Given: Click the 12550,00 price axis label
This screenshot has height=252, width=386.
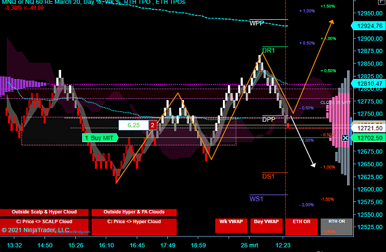Looking at the screenshot, I should 370,214.
